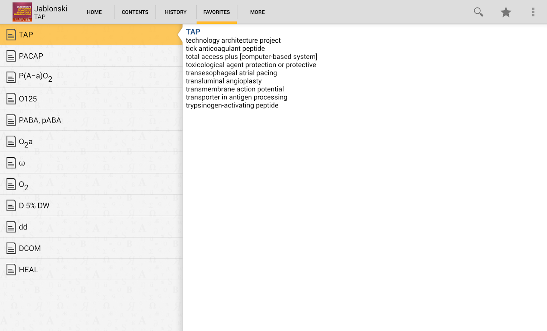This screenshot has height=331, width=547.
Task: Open the CONTENTS tab
Action: (135, 12)
